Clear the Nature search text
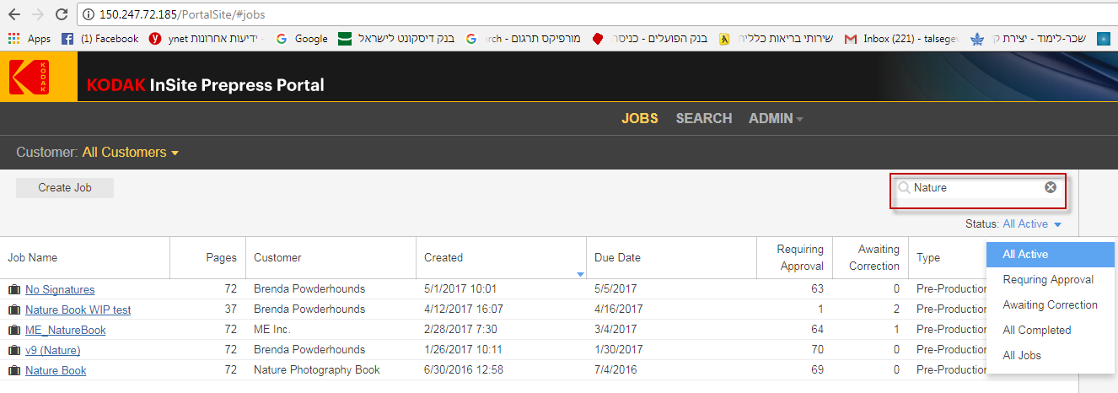Viewport: 1118px width, 393px height. [1050, 187]
